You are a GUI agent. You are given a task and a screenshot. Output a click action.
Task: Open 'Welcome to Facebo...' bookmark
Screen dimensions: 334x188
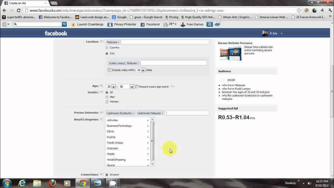coord(55,17)
